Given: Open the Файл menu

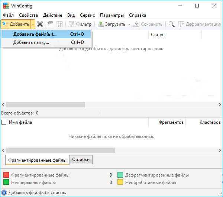Looking at the screenshot, I should pyautogui.click(x=9, y=15).
